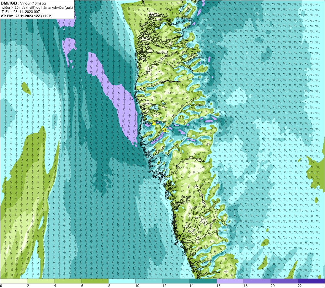This screenshot has width=325, height=288.
Task: Click the legend scale label '8'
Action: coord(109,286)
